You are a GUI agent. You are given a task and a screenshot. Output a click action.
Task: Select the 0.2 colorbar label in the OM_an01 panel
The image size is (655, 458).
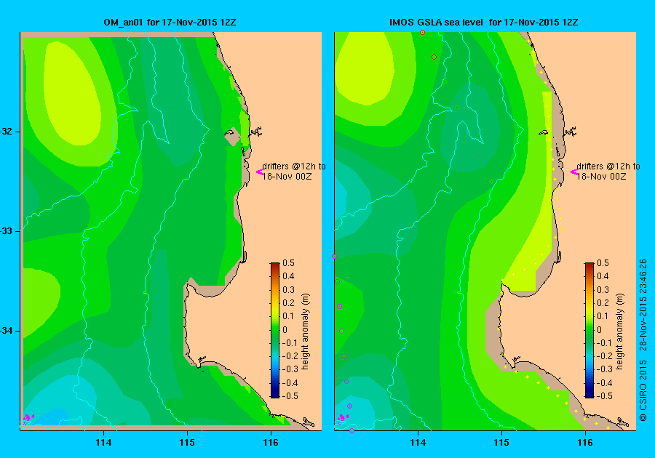coord(288,303)
